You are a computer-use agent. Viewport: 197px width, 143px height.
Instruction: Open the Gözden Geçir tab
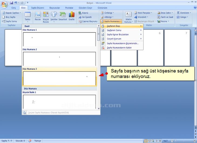tap(86, 8)
